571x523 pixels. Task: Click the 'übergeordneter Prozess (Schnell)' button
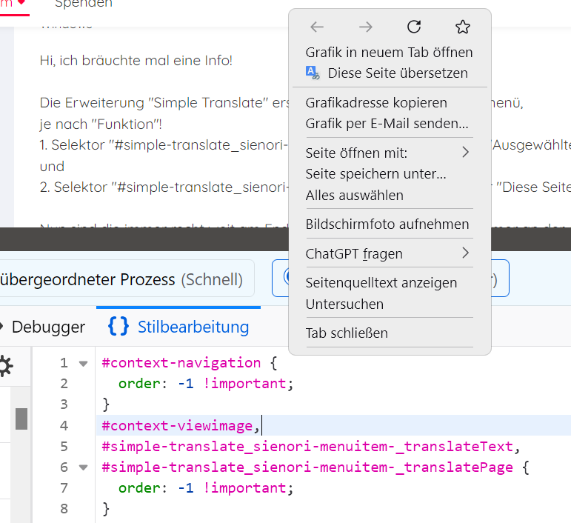122,279
